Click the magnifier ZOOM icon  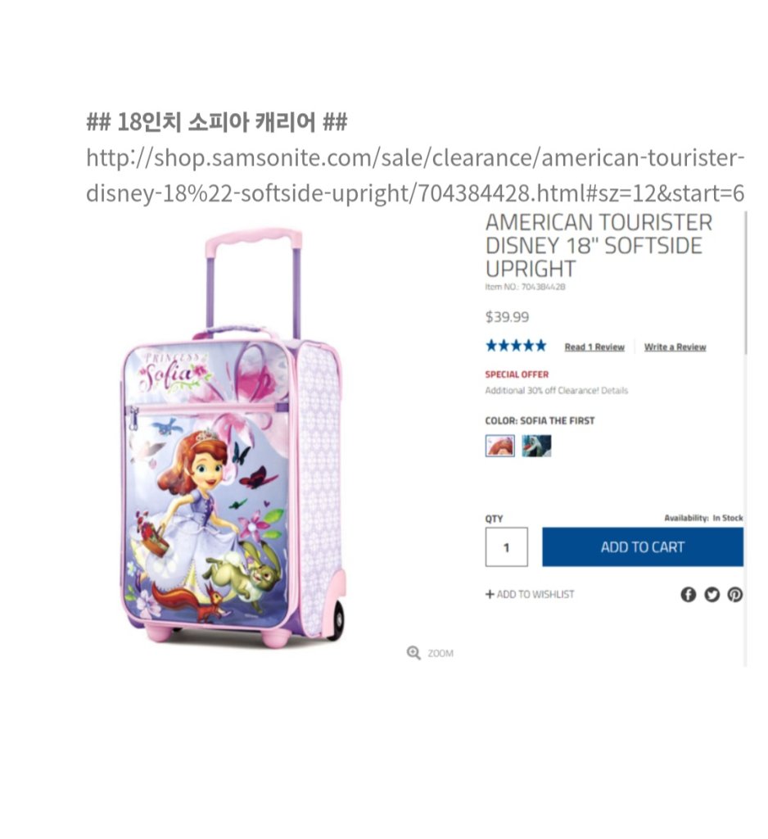click(x=413, y=653)
